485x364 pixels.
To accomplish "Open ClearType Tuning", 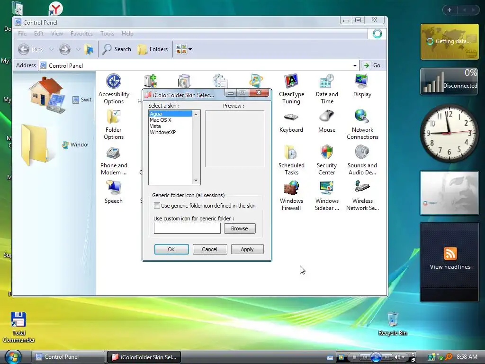I will [291, 89].
